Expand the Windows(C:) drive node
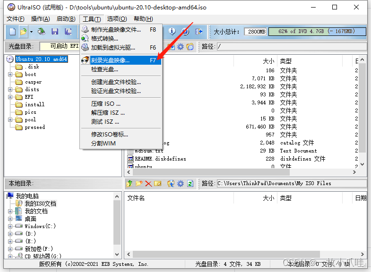 pyautogui.click(x=10, y=226)
